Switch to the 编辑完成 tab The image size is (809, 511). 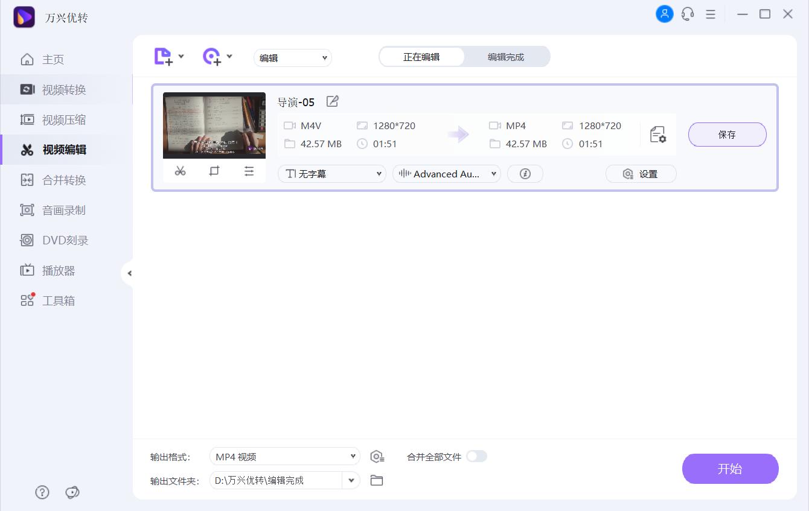pyautogui.click(x=507, y=56)
